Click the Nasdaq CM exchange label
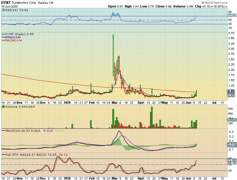237x180 pixels. click(x=46, y=3)
